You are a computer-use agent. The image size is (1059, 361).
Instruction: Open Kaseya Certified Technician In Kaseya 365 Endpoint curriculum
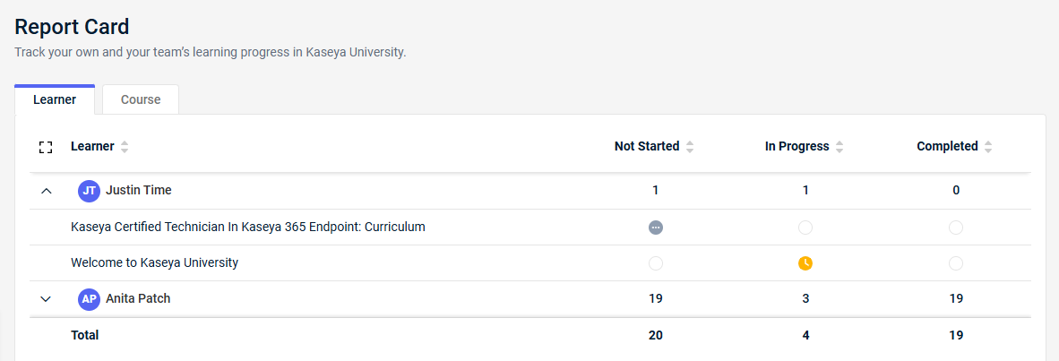[248, 227]
